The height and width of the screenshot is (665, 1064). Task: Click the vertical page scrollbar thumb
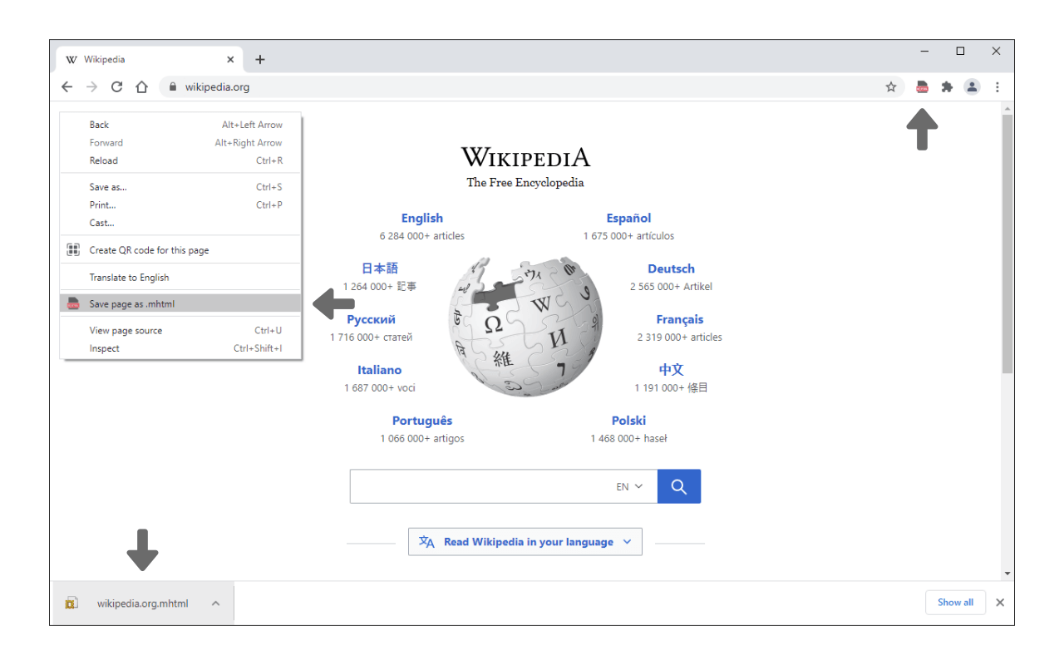(x=1007, y=244)
